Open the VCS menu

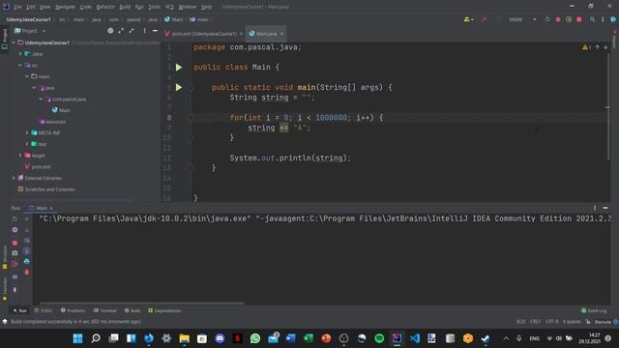[x=169, y=7]
